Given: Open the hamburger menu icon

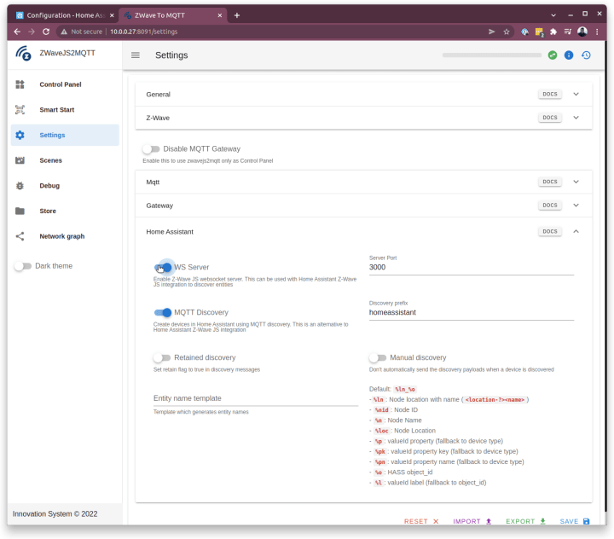Looking at the screenshot, I should pos(136,55).
